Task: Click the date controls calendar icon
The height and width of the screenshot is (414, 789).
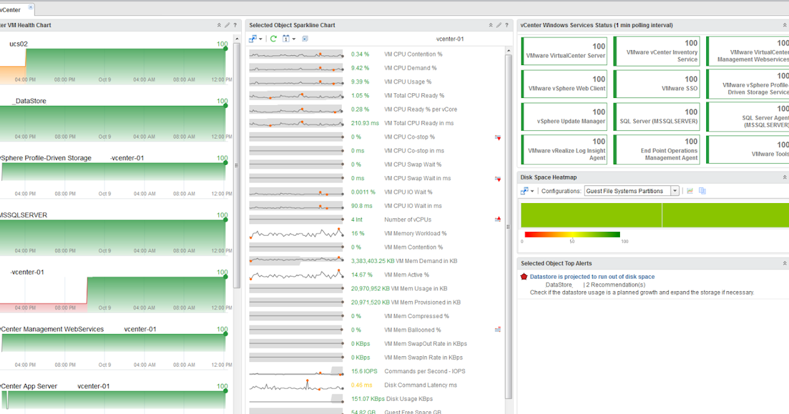Action: tap(286, 39)
